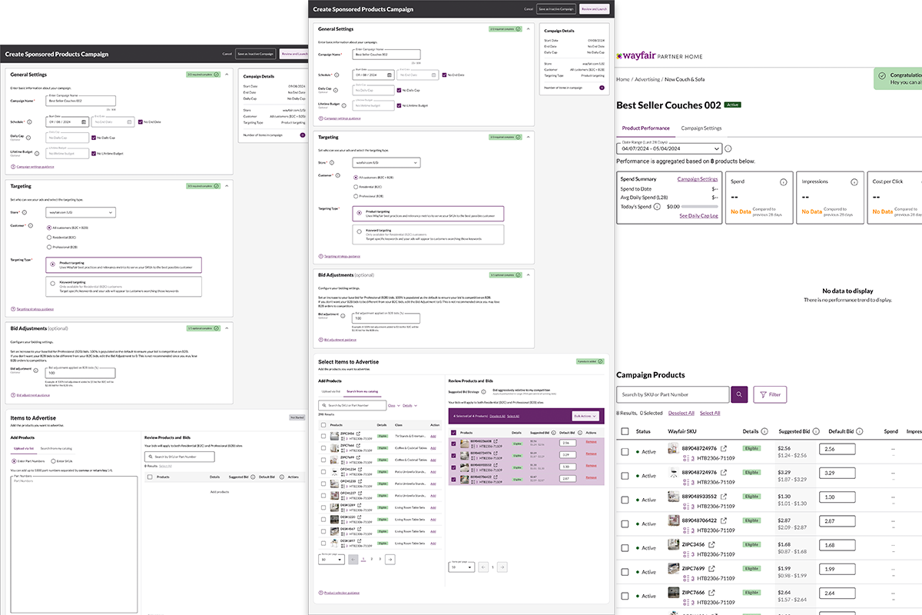Viewport: 922px width, 615px height.
Task: Go to the previous catalog page using the left arrow
Action: [353, 560]
